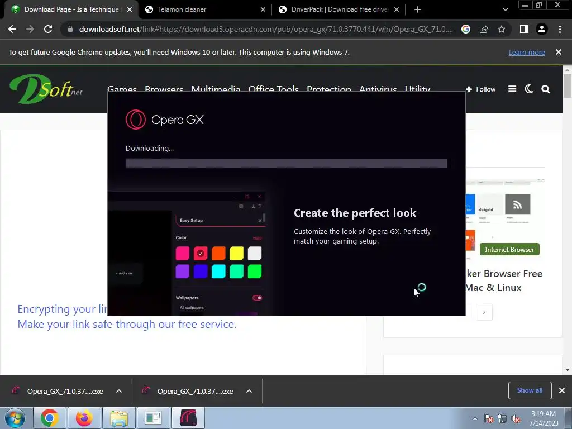Close the Telamon cleaner tab

263,9
